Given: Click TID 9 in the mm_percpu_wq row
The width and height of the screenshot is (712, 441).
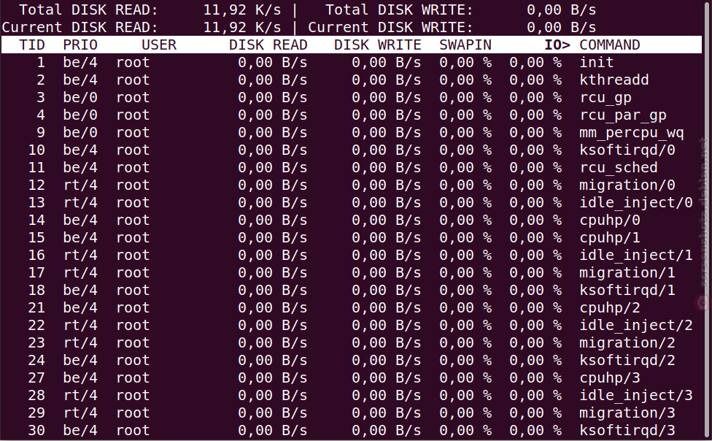Looking at the screenshot, I should pyautogui.click(x=41, y=133).
